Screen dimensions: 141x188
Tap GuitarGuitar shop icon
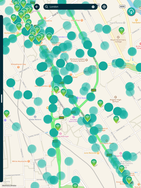[18, 33]
